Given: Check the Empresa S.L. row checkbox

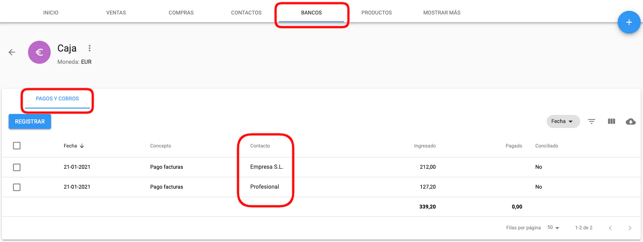Looking at the screenshot, I should click(17, 167).
